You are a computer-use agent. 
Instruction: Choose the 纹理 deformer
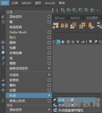click(13, 91)
